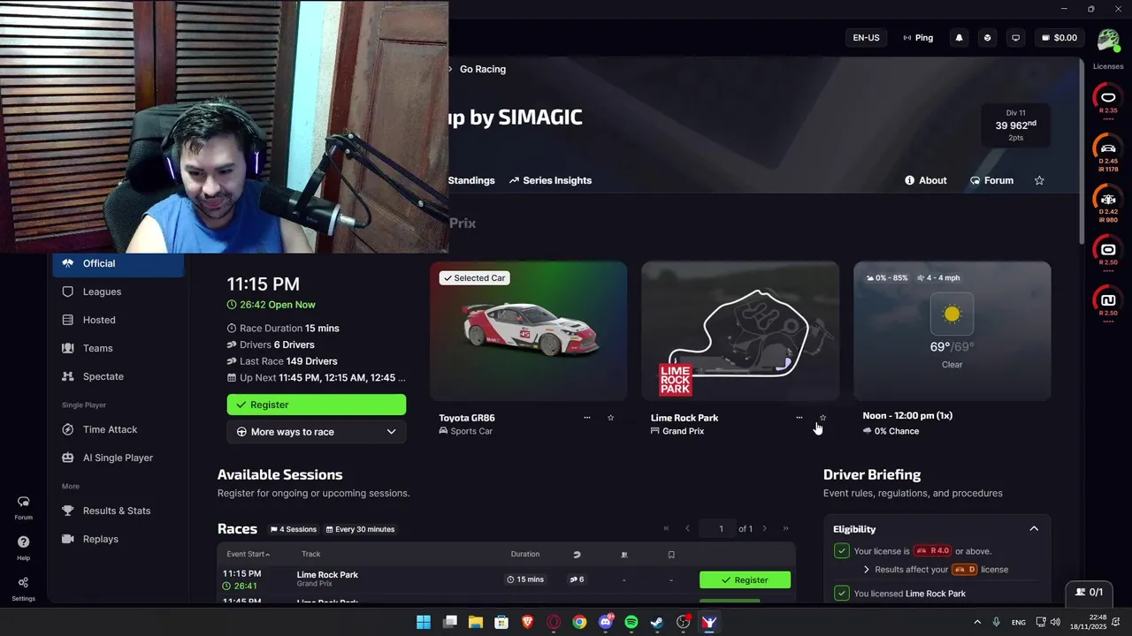Open the series Forum link
The height and width of the screenshot is (636, 1132).
pyautogui.click(x=991, y=180)
